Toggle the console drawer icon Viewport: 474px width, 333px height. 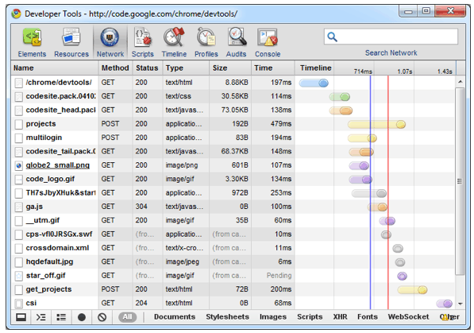point(40,317)
